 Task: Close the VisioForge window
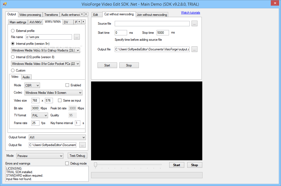click(x=275, y=3)
